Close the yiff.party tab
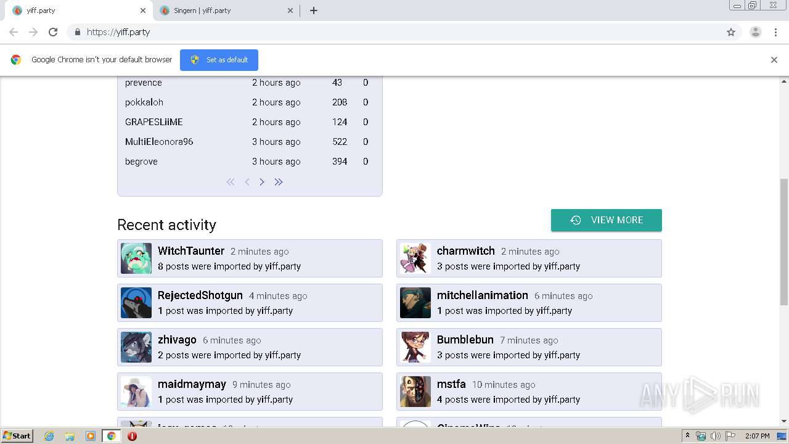The height and width of the screenshot is (444, 789). pyautogui.click(x=143, y=10)
